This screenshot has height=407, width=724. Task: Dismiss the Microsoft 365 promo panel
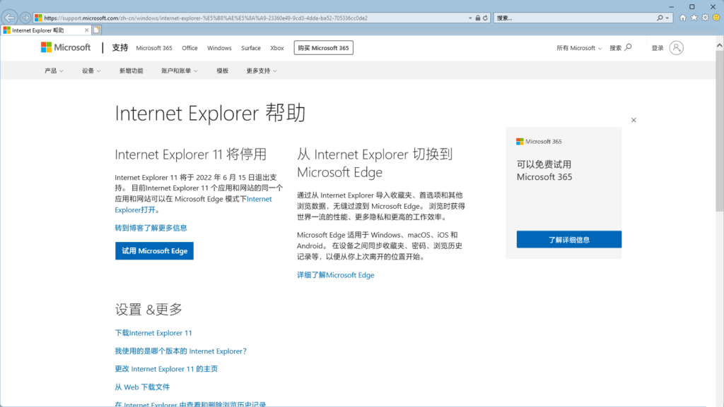pos(633,120)
